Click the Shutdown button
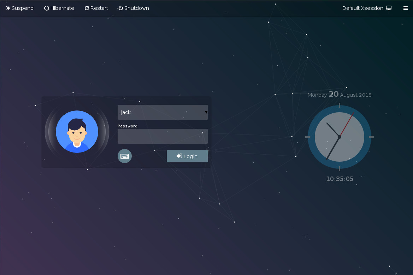The image size is (413, 275). coord(133,8)
